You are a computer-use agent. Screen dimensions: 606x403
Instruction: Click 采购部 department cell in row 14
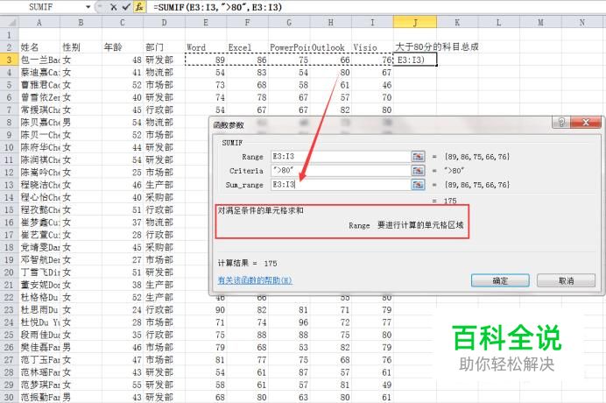tap(165, 197)
